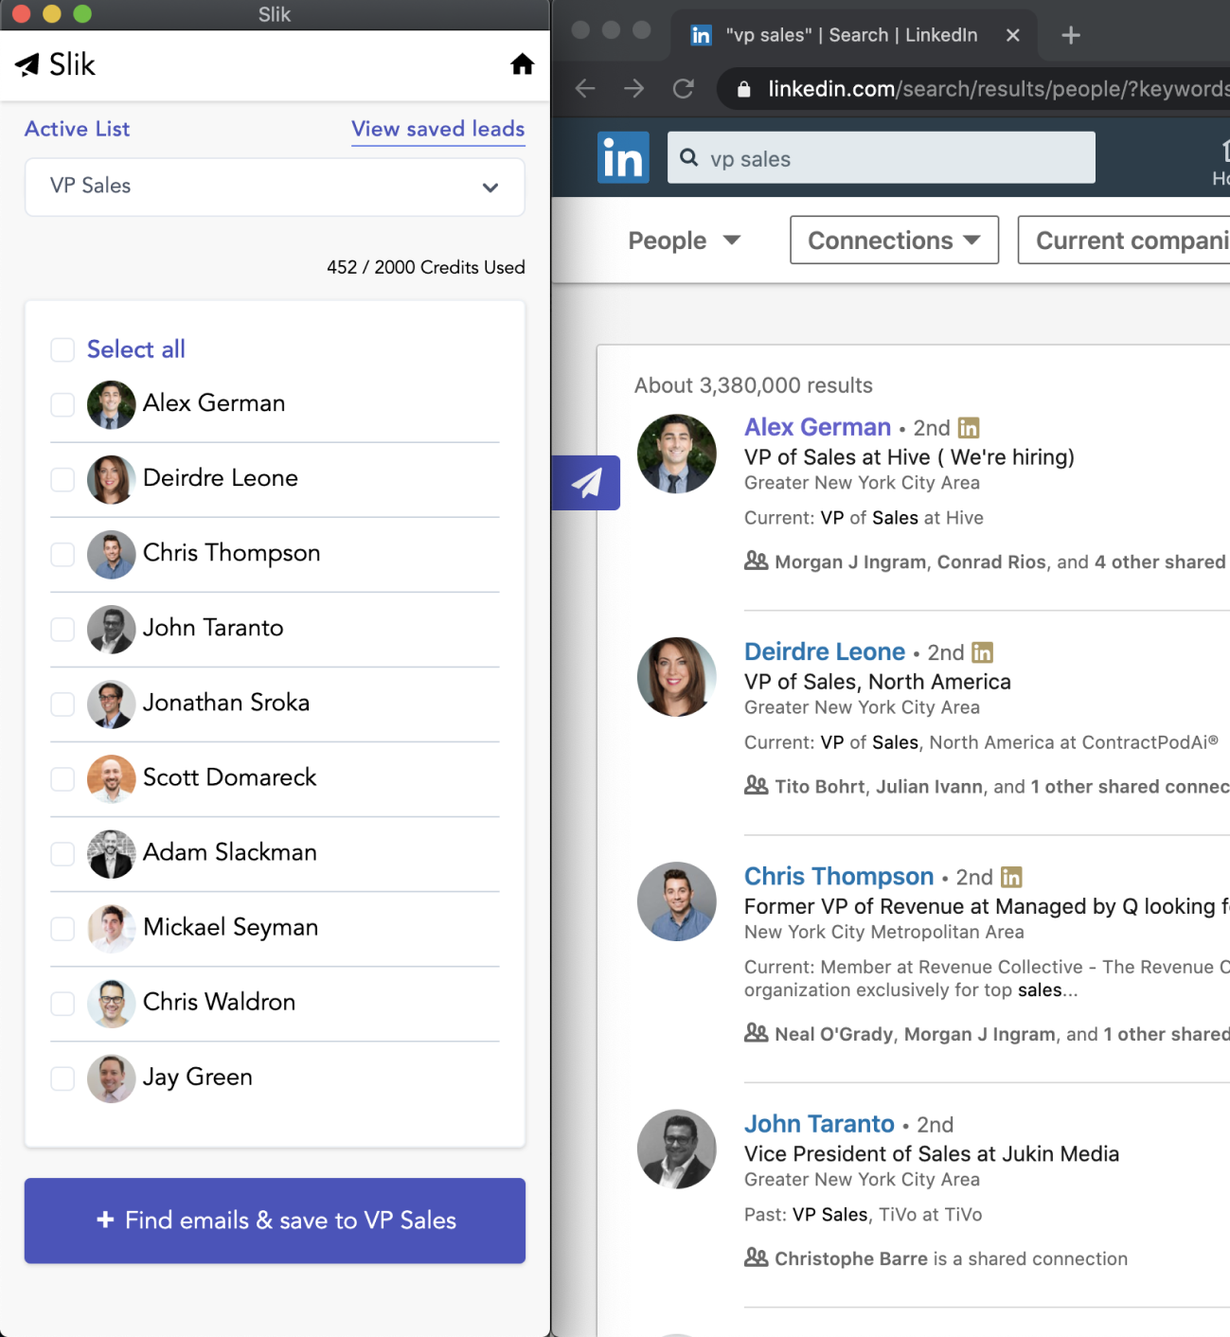Go back in the browser
The height and width of the screenshot is (1337, 1230).
(x=585, y=89)
